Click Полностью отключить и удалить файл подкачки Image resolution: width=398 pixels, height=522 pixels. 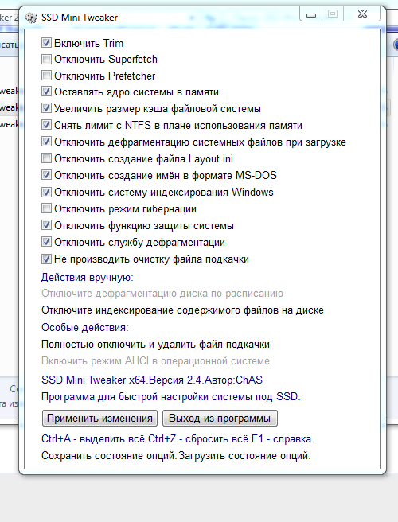(155, 344)
